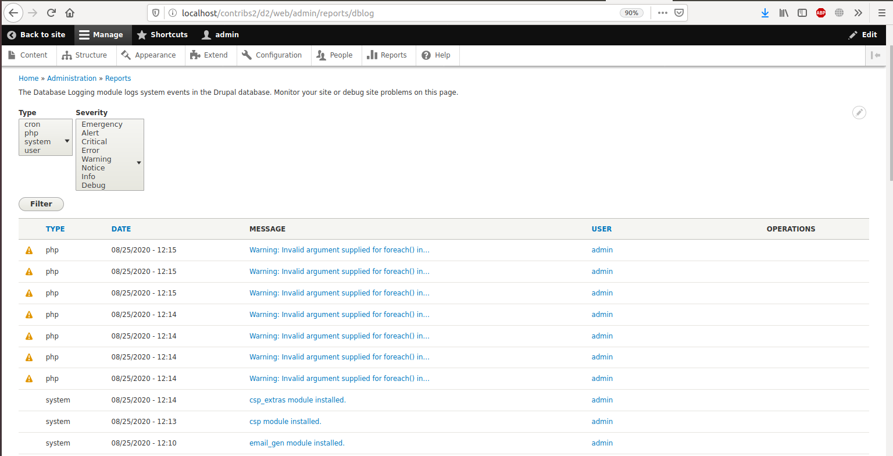Open the admin user account icon
This screenshot has width=893, height=456.
(207, 34)
